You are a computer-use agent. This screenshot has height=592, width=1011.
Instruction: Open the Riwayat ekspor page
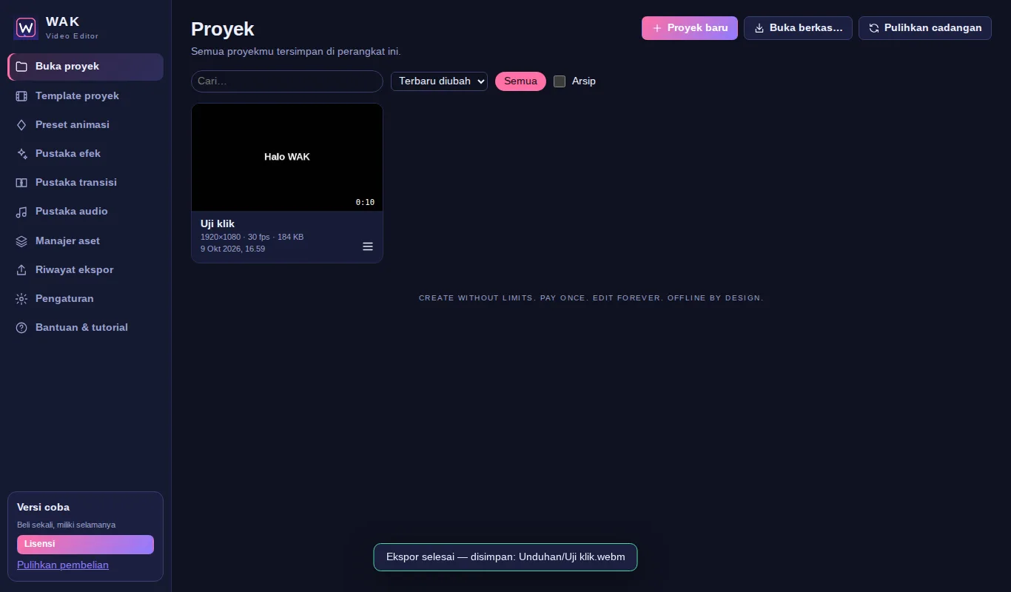point(85,270)
